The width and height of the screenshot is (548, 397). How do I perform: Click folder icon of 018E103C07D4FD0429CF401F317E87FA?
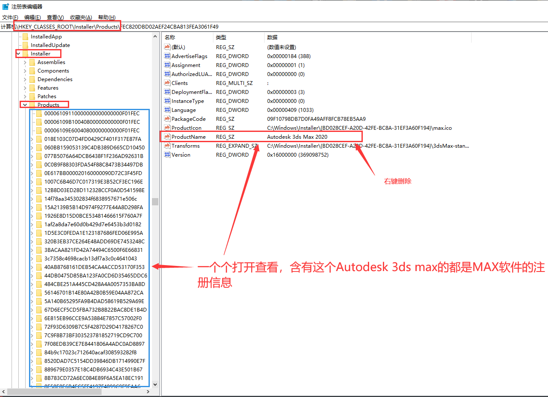[39, 139]
